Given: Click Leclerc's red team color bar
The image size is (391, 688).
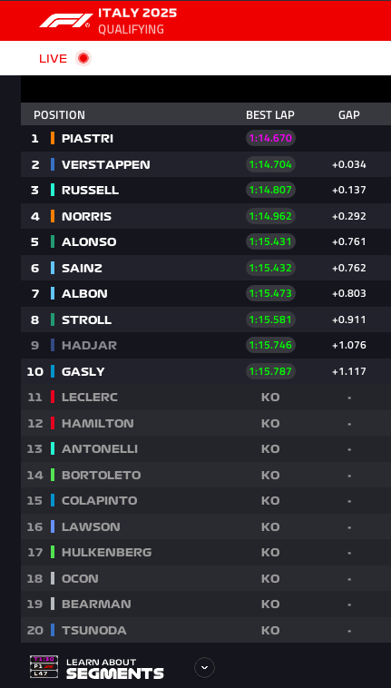Looking at the screenshot, I should 53,397.
